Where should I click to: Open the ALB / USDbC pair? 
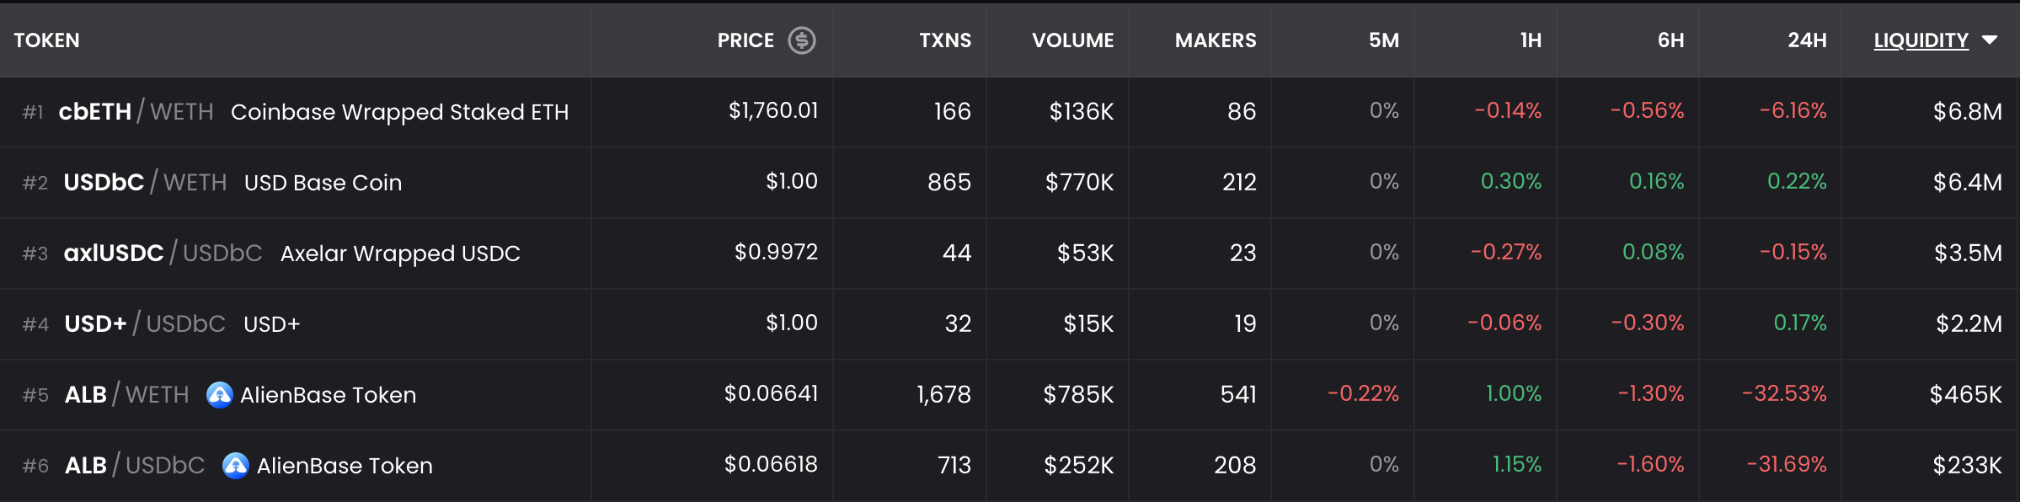tap(135, 465)
